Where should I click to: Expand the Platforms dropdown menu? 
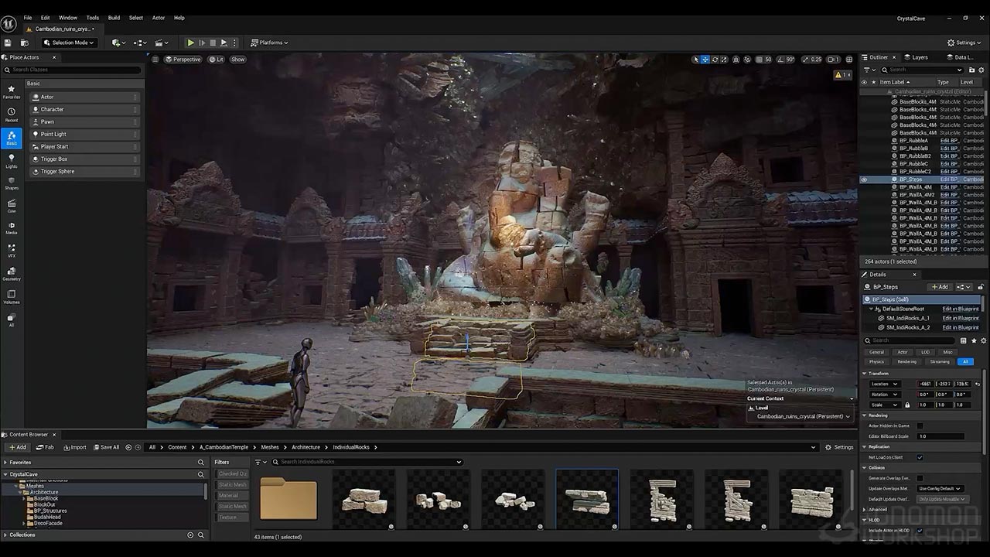[270, 43]
